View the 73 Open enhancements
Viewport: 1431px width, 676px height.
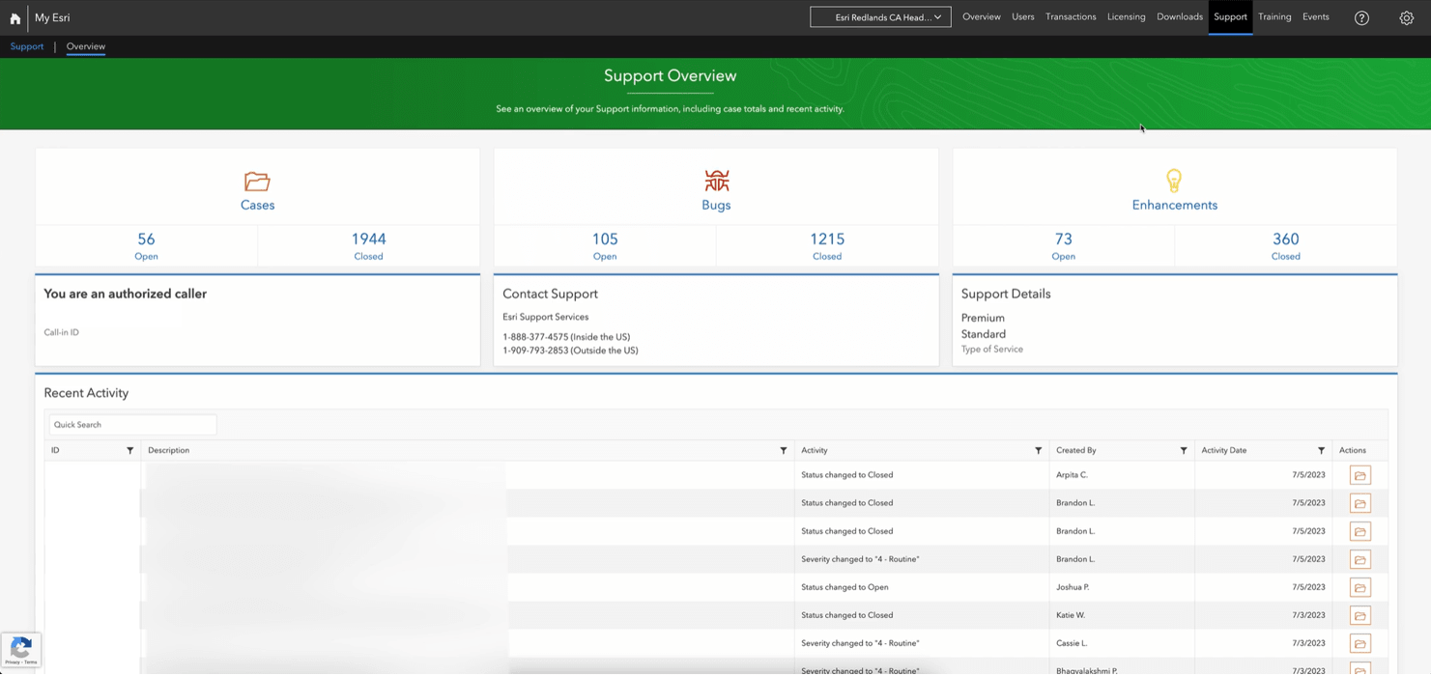pos(1064,245)
